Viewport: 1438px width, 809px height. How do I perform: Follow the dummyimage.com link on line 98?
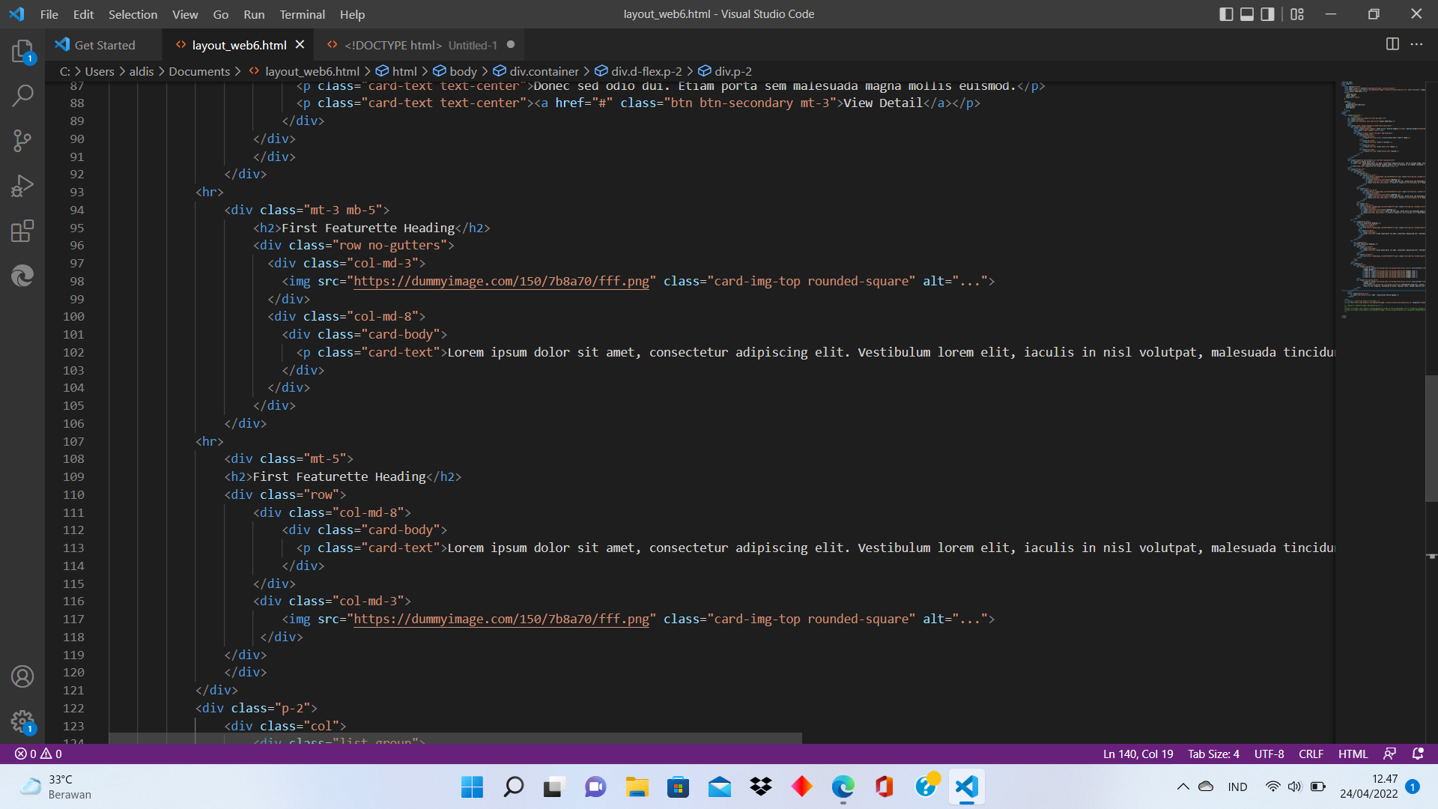click(500, 281)
